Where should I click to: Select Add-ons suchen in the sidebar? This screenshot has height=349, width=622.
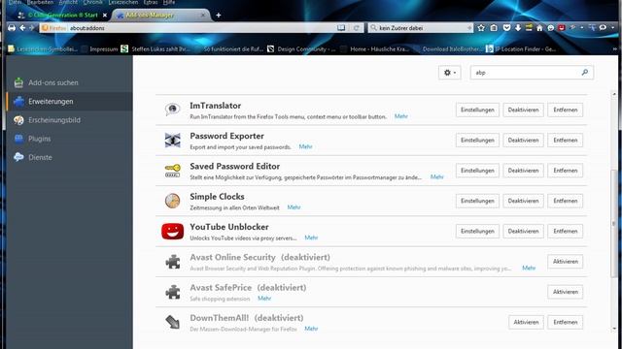pyautogui.click(x=69, y=82)
